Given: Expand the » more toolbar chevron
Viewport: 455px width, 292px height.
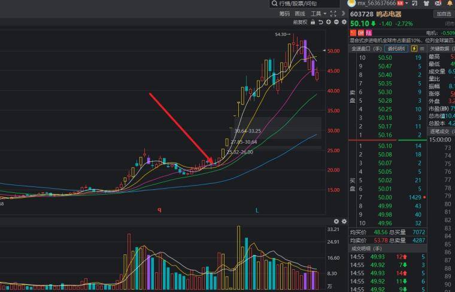Looking at the screenshot, I should click(x=343, y=13).
